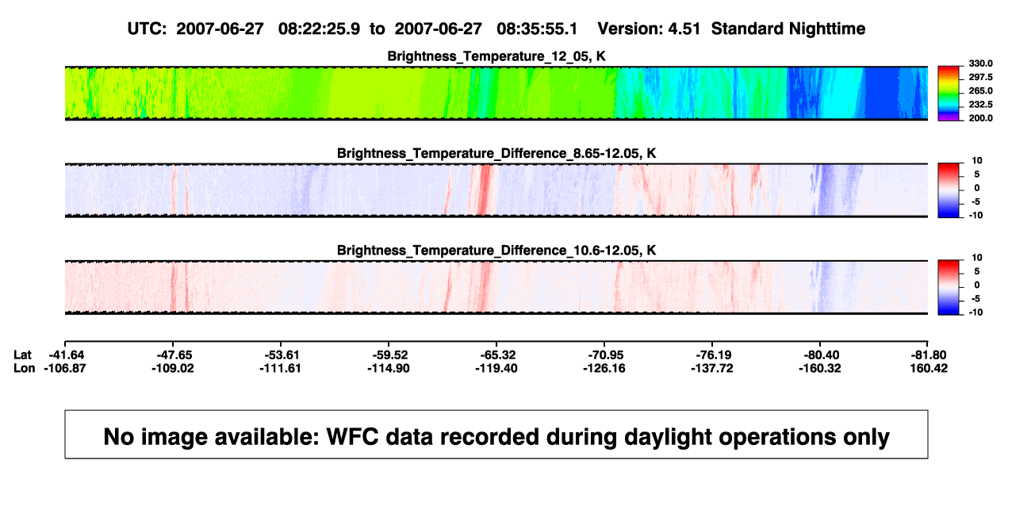
Task: Click the 8.65-12.05 red-blue colorbar
Action: point(949,190)
